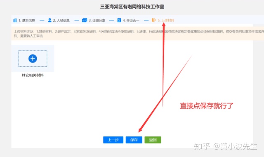Click the blue plus icon to add material
The height and width of the screenshot is (157, 264).
(33, 59)
